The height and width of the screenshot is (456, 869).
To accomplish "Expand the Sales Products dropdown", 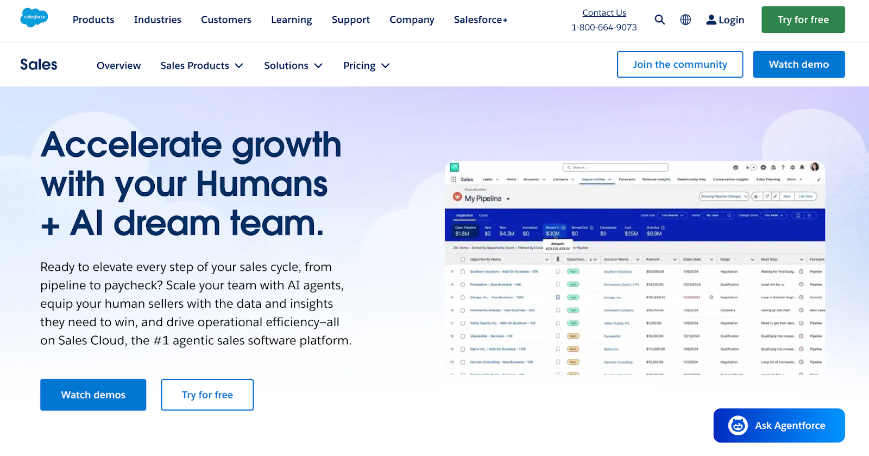I will point(201,66).
